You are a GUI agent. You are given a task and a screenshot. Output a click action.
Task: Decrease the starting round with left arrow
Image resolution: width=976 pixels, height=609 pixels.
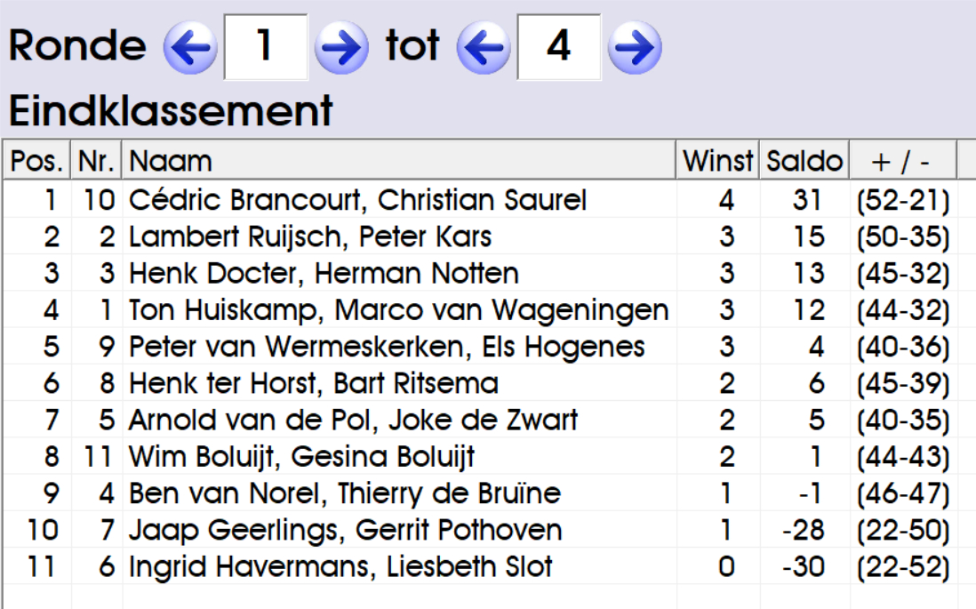pyautogui.click(x=190, y=47)
